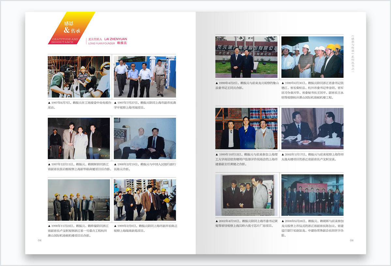Viewport: 391px width, 266px height.
Task: Click the left page number 04
Action: (x=39, y=240)
